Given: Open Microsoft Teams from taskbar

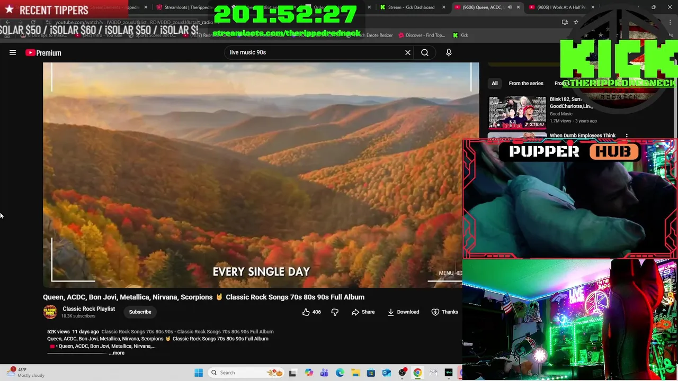Looking at the screenshot, I should tap(324, 373).
